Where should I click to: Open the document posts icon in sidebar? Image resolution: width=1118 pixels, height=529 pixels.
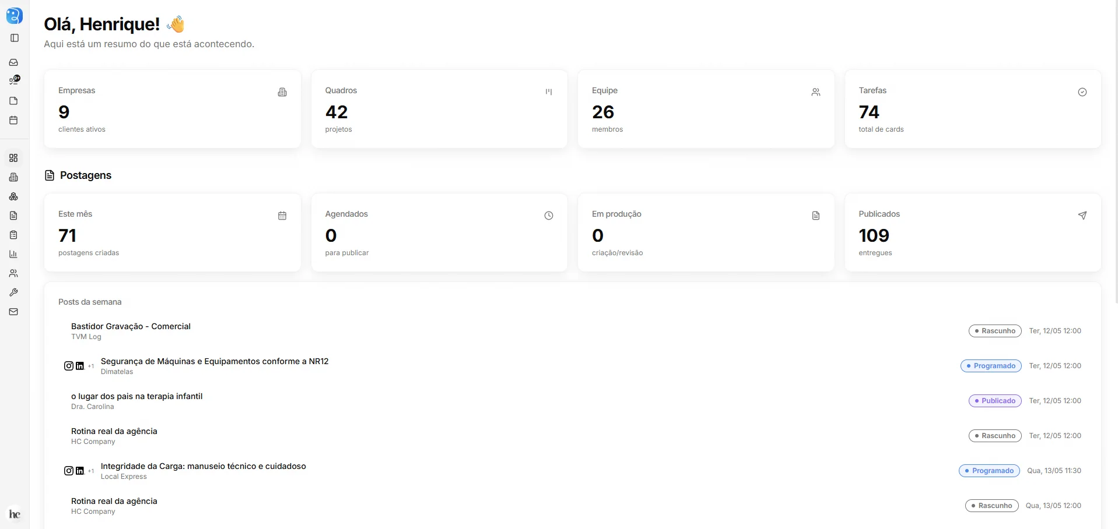click(14, 216)
